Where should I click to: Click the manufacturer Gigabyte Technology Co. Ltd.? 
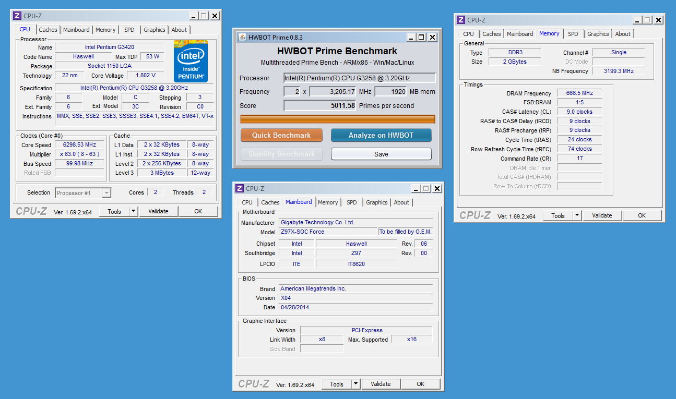point(355,222)
